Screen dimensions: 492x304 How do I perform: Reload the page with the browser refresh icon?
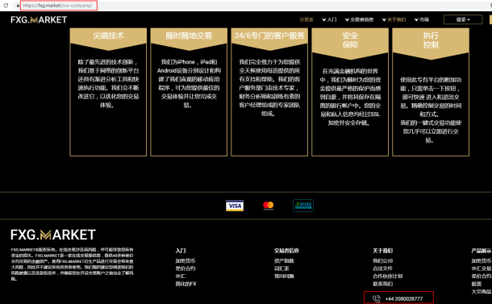coord(6,6)
